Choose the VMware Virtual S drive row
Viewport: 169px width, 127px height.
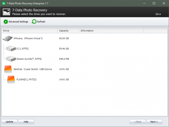[84, 38]
